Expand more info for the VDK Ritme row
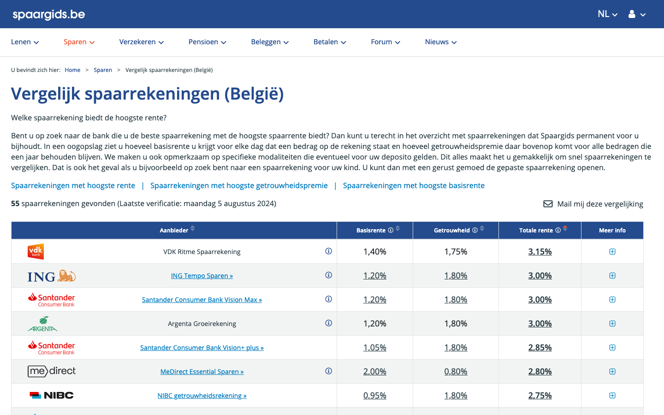Viewport: 664px width, 415px height. (612, 252)
